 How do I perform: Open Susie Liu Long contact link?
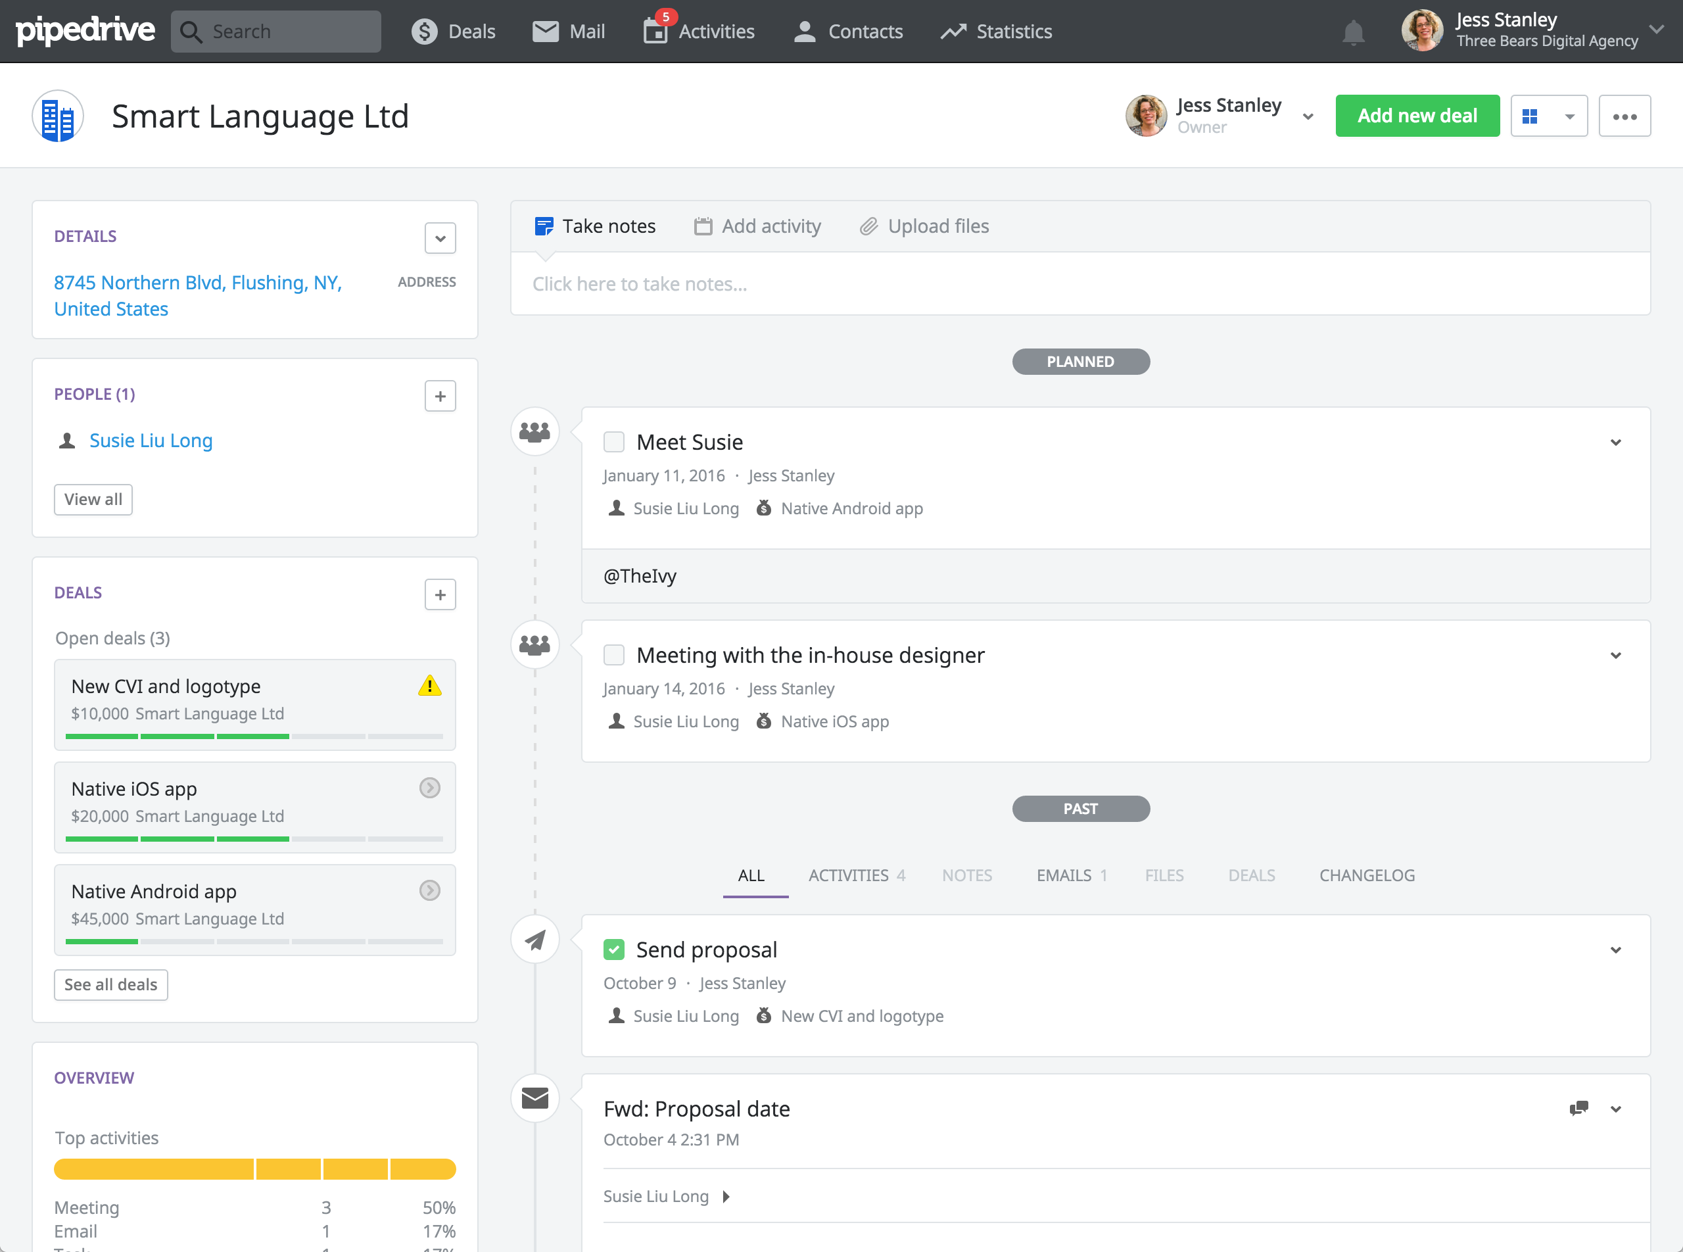coord(151,441)
